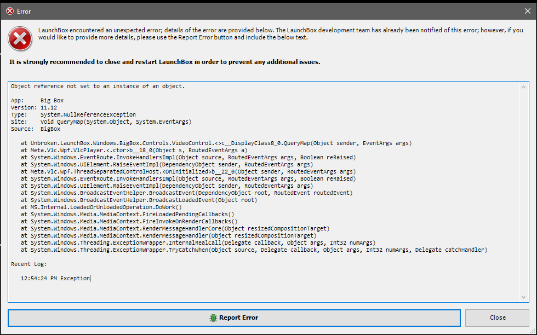Image resolution: width=537 pixels, height=335 pixels.
Task: Click the 'MS.Internal.LoadedOrUnloadedOperation.DoWork()' line
Action: pyautogui.click(x=101, y=207)
